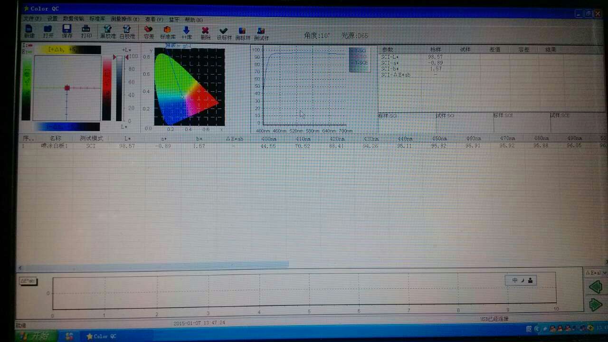Toggle the T-SCE curve in the legend
The image size is (608, 342).
point(359,62)
